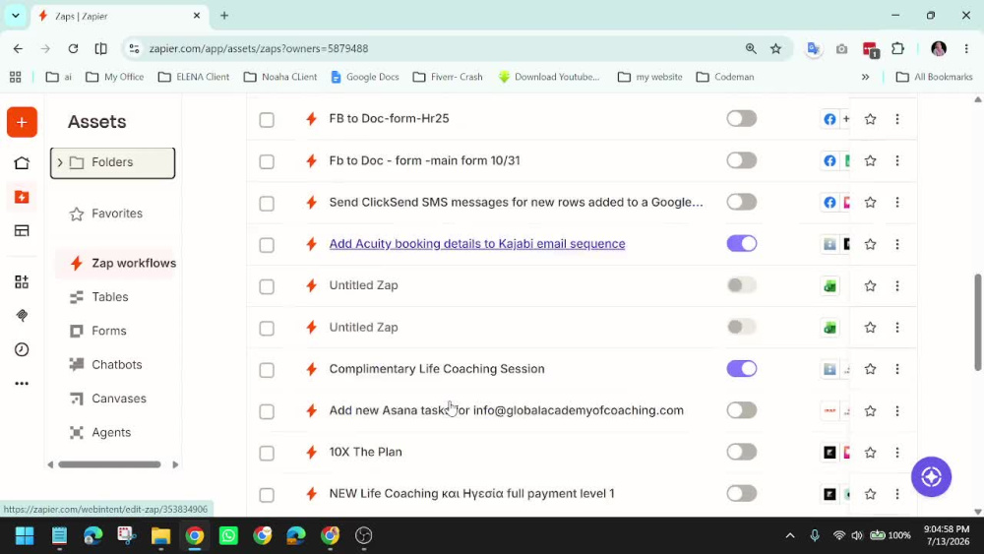984x554 pixels.
Task: Turn off Complimentary Life Coaching Session zap
Action: pyautogui.click(x=741, y=368)
